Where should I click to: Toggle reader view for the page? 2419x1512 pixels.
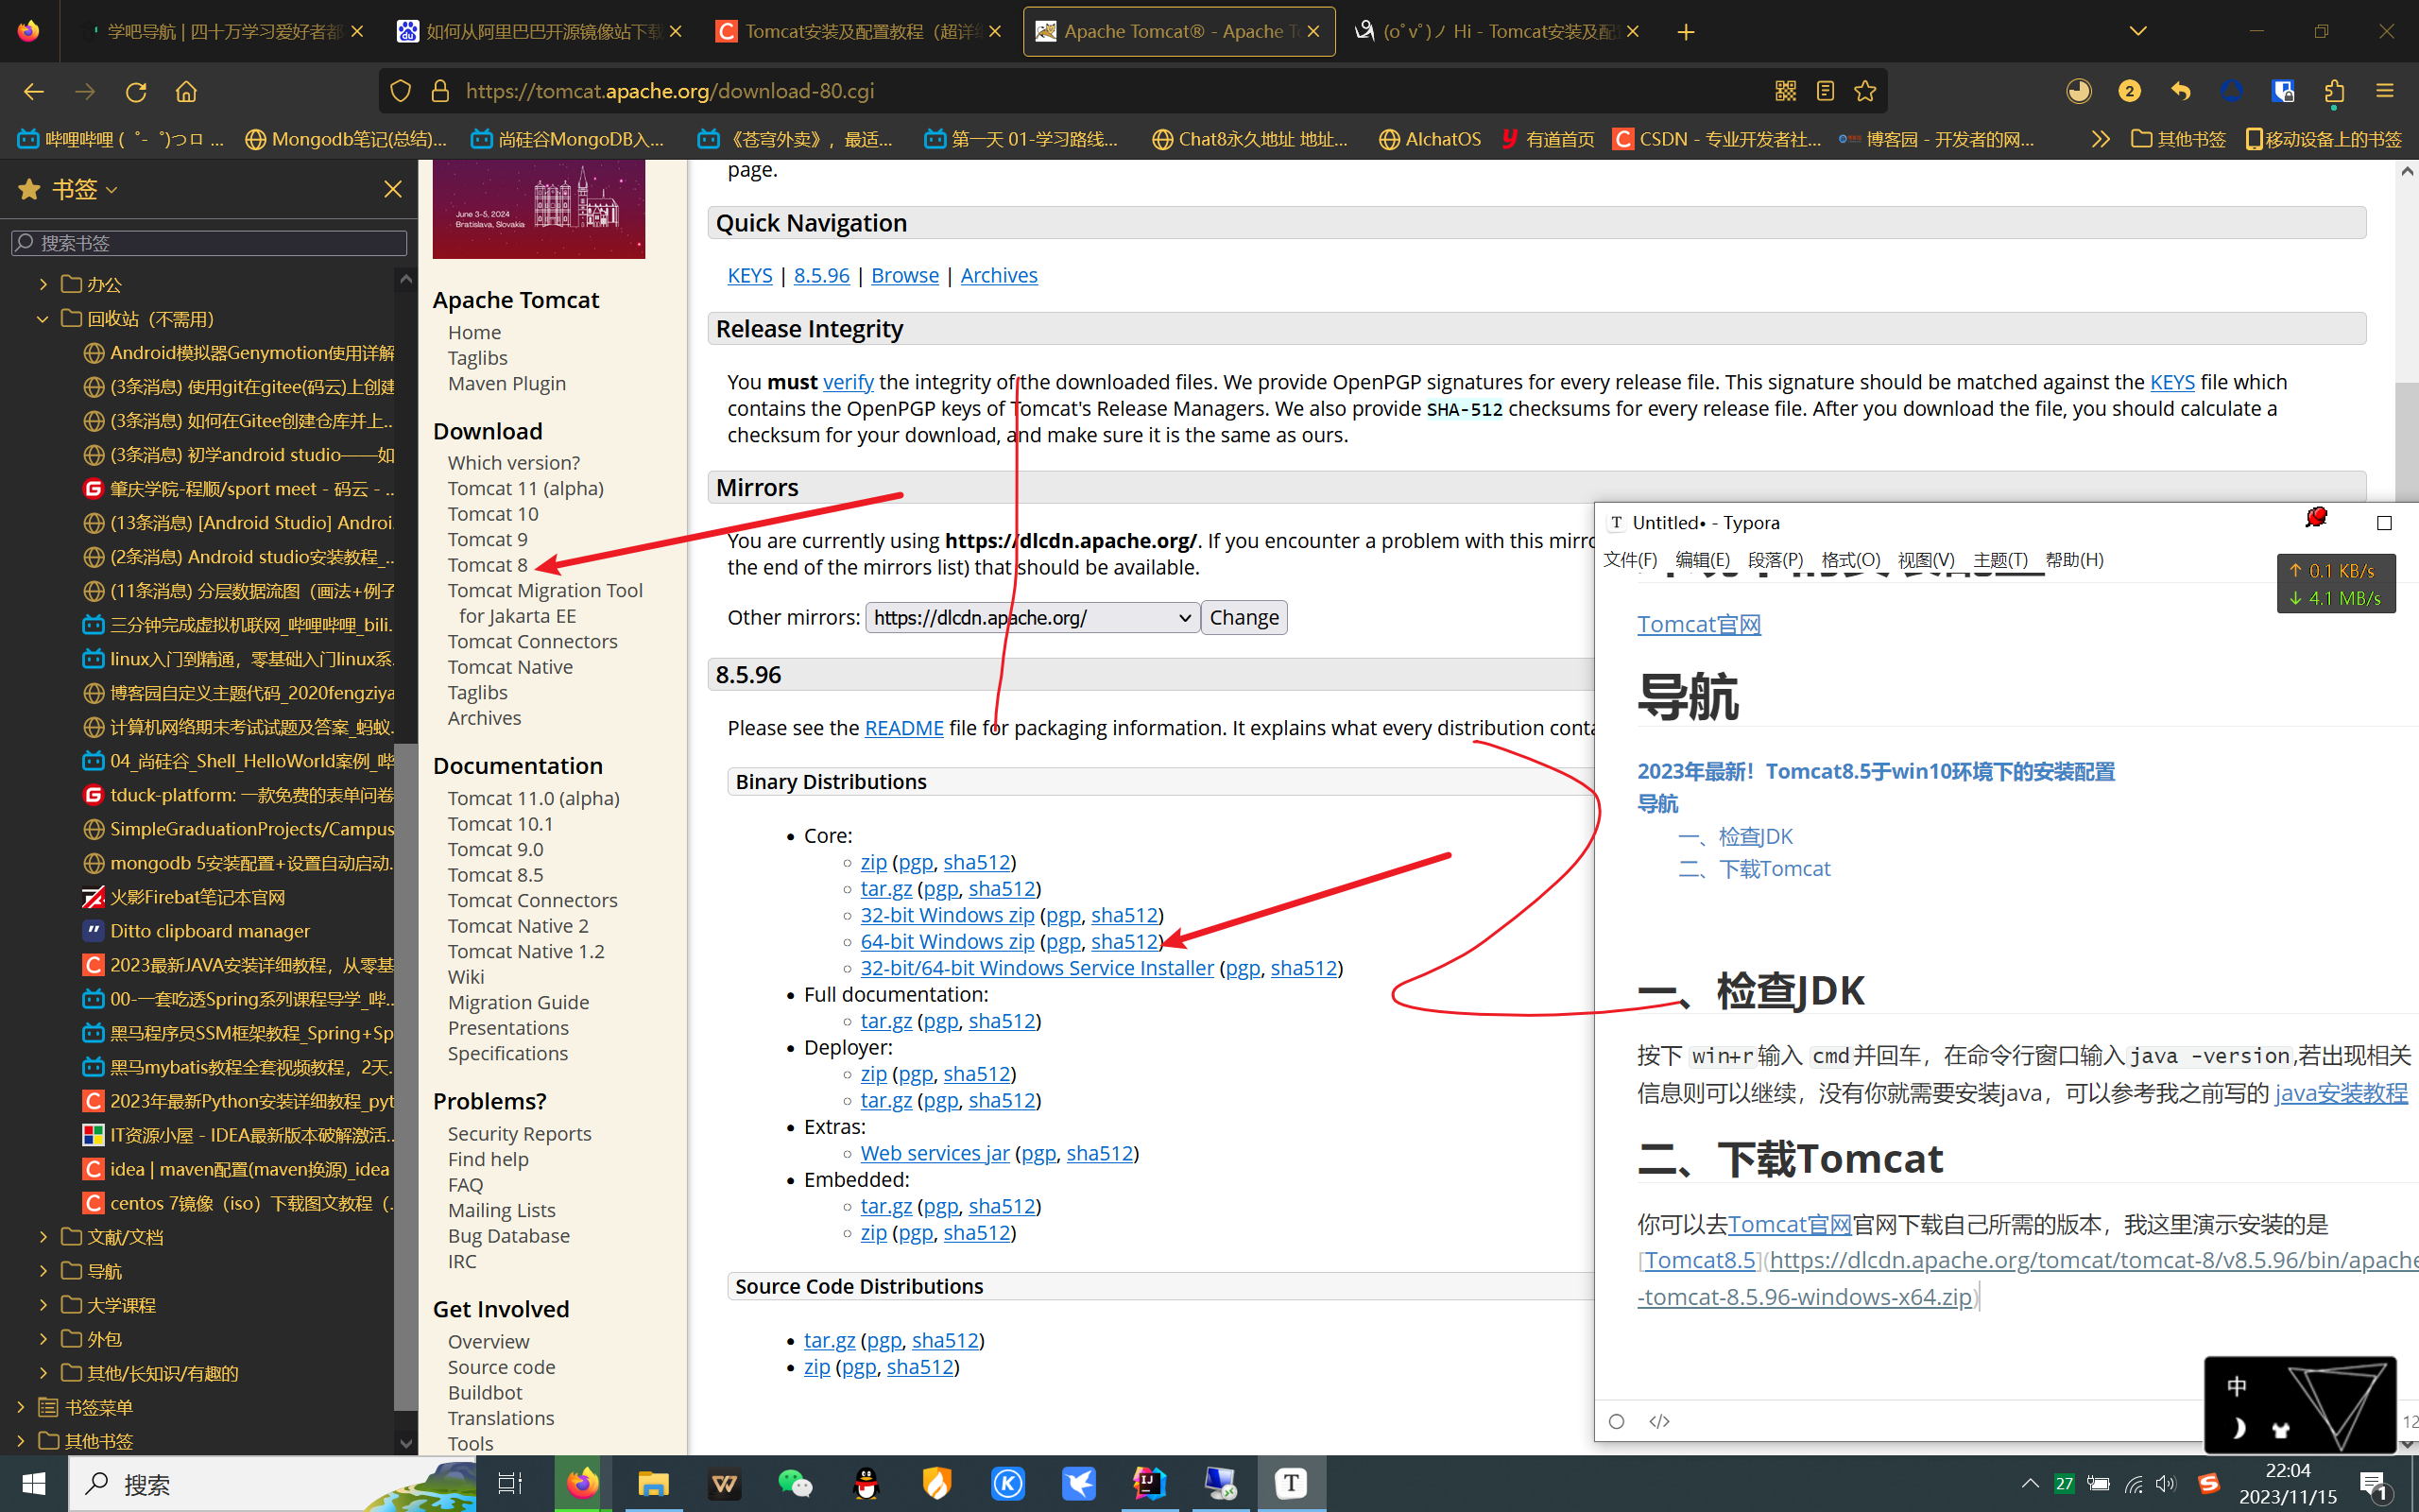1826,91
